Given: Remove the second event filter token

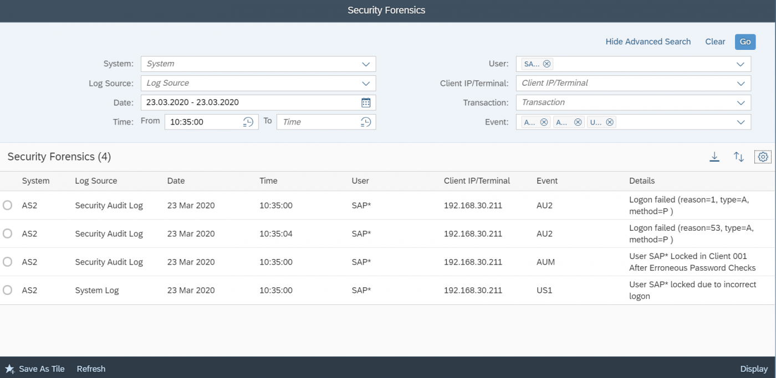Looking at the screenshot, I should 577,121.
